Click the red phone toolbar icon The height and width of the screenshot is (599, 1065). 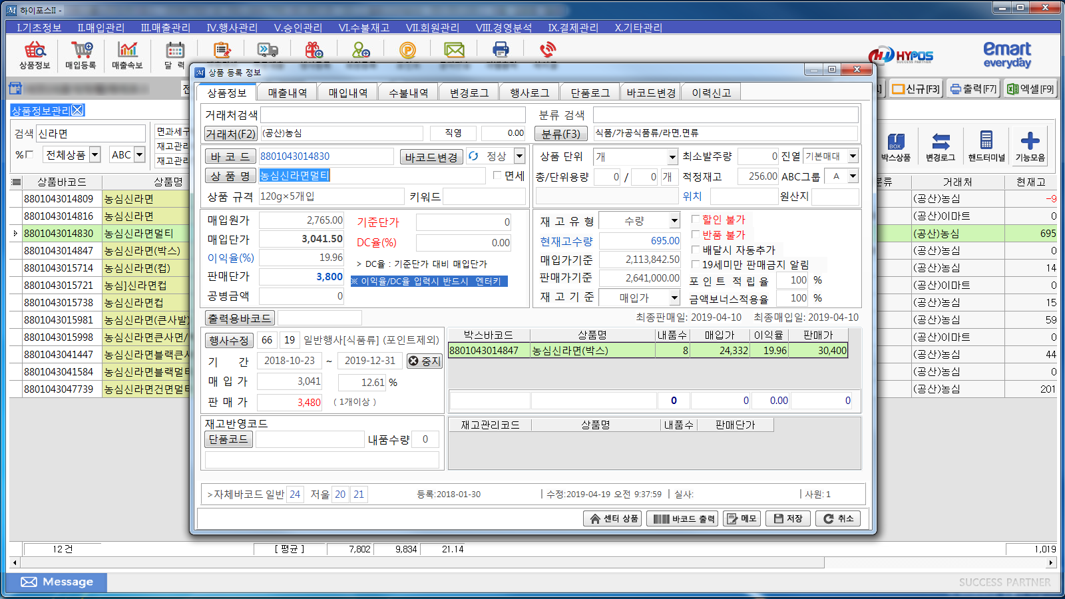[547, 50]
